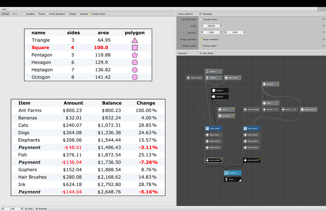Select the polygon2 node

220,90
